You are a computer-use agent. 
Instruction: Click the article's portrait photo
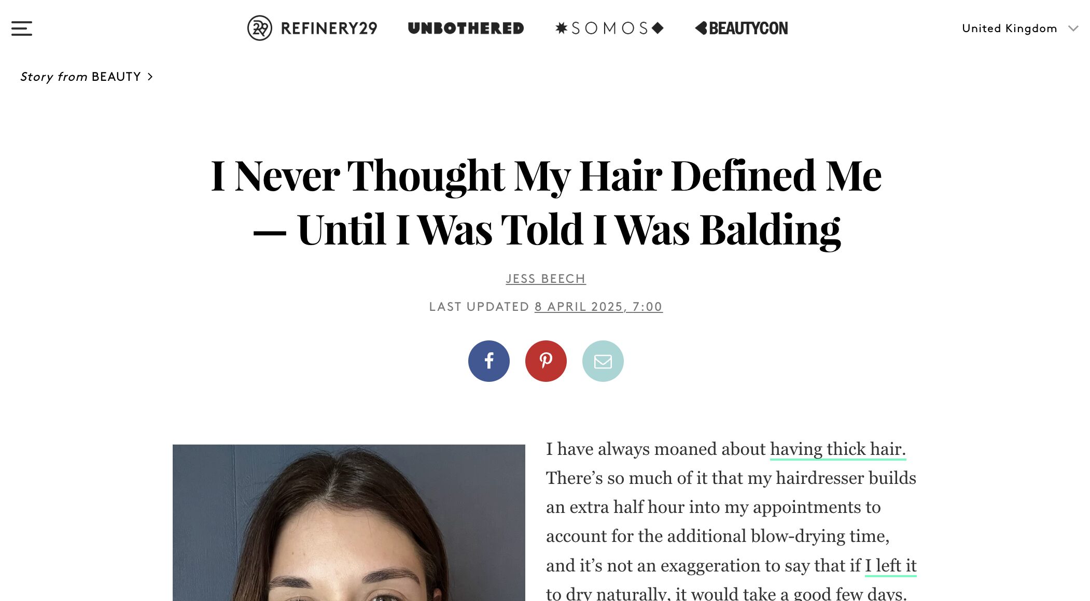point(348,522)
